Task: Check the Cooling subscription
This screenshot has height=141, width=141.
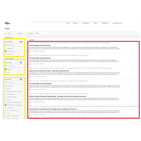Action: pos(6,100)
